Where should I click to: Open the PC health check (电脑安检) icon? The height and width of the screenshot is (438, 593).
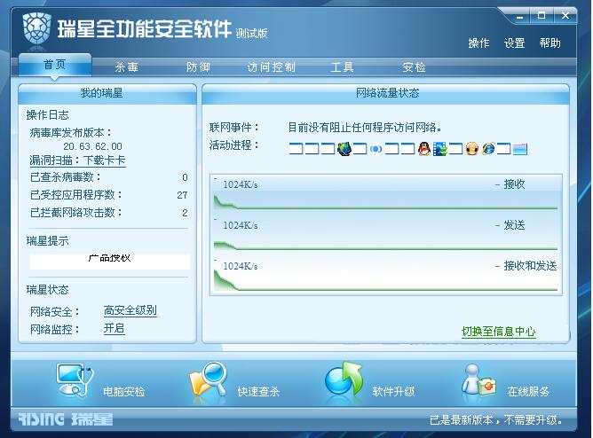(75, 379)
